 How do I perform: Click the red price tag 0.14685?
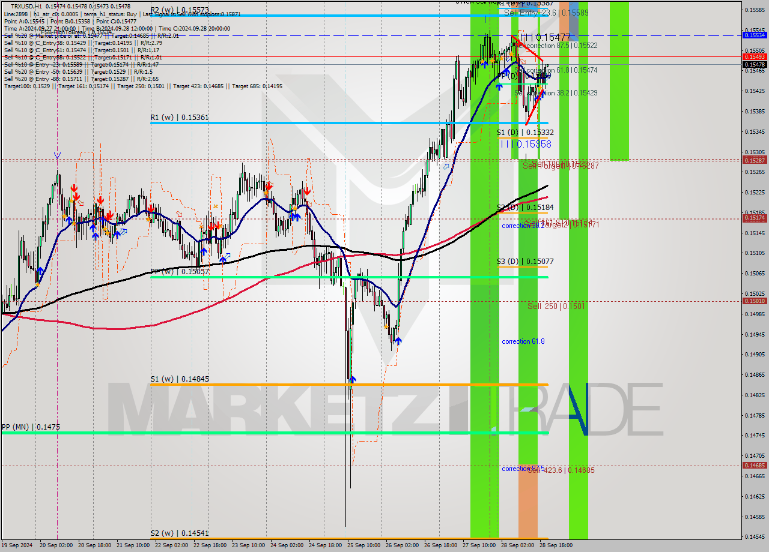755,465
